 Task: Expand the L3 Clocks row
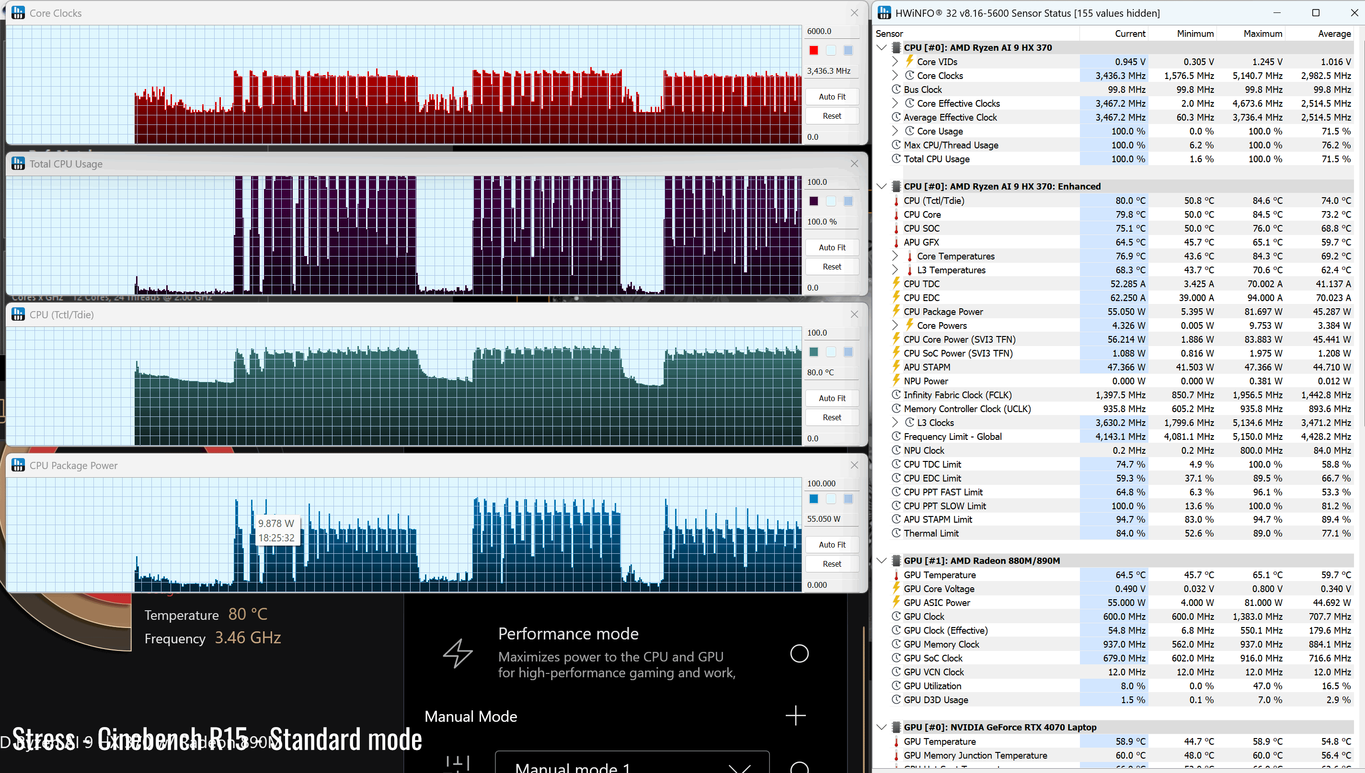click(x=895, y=422)
